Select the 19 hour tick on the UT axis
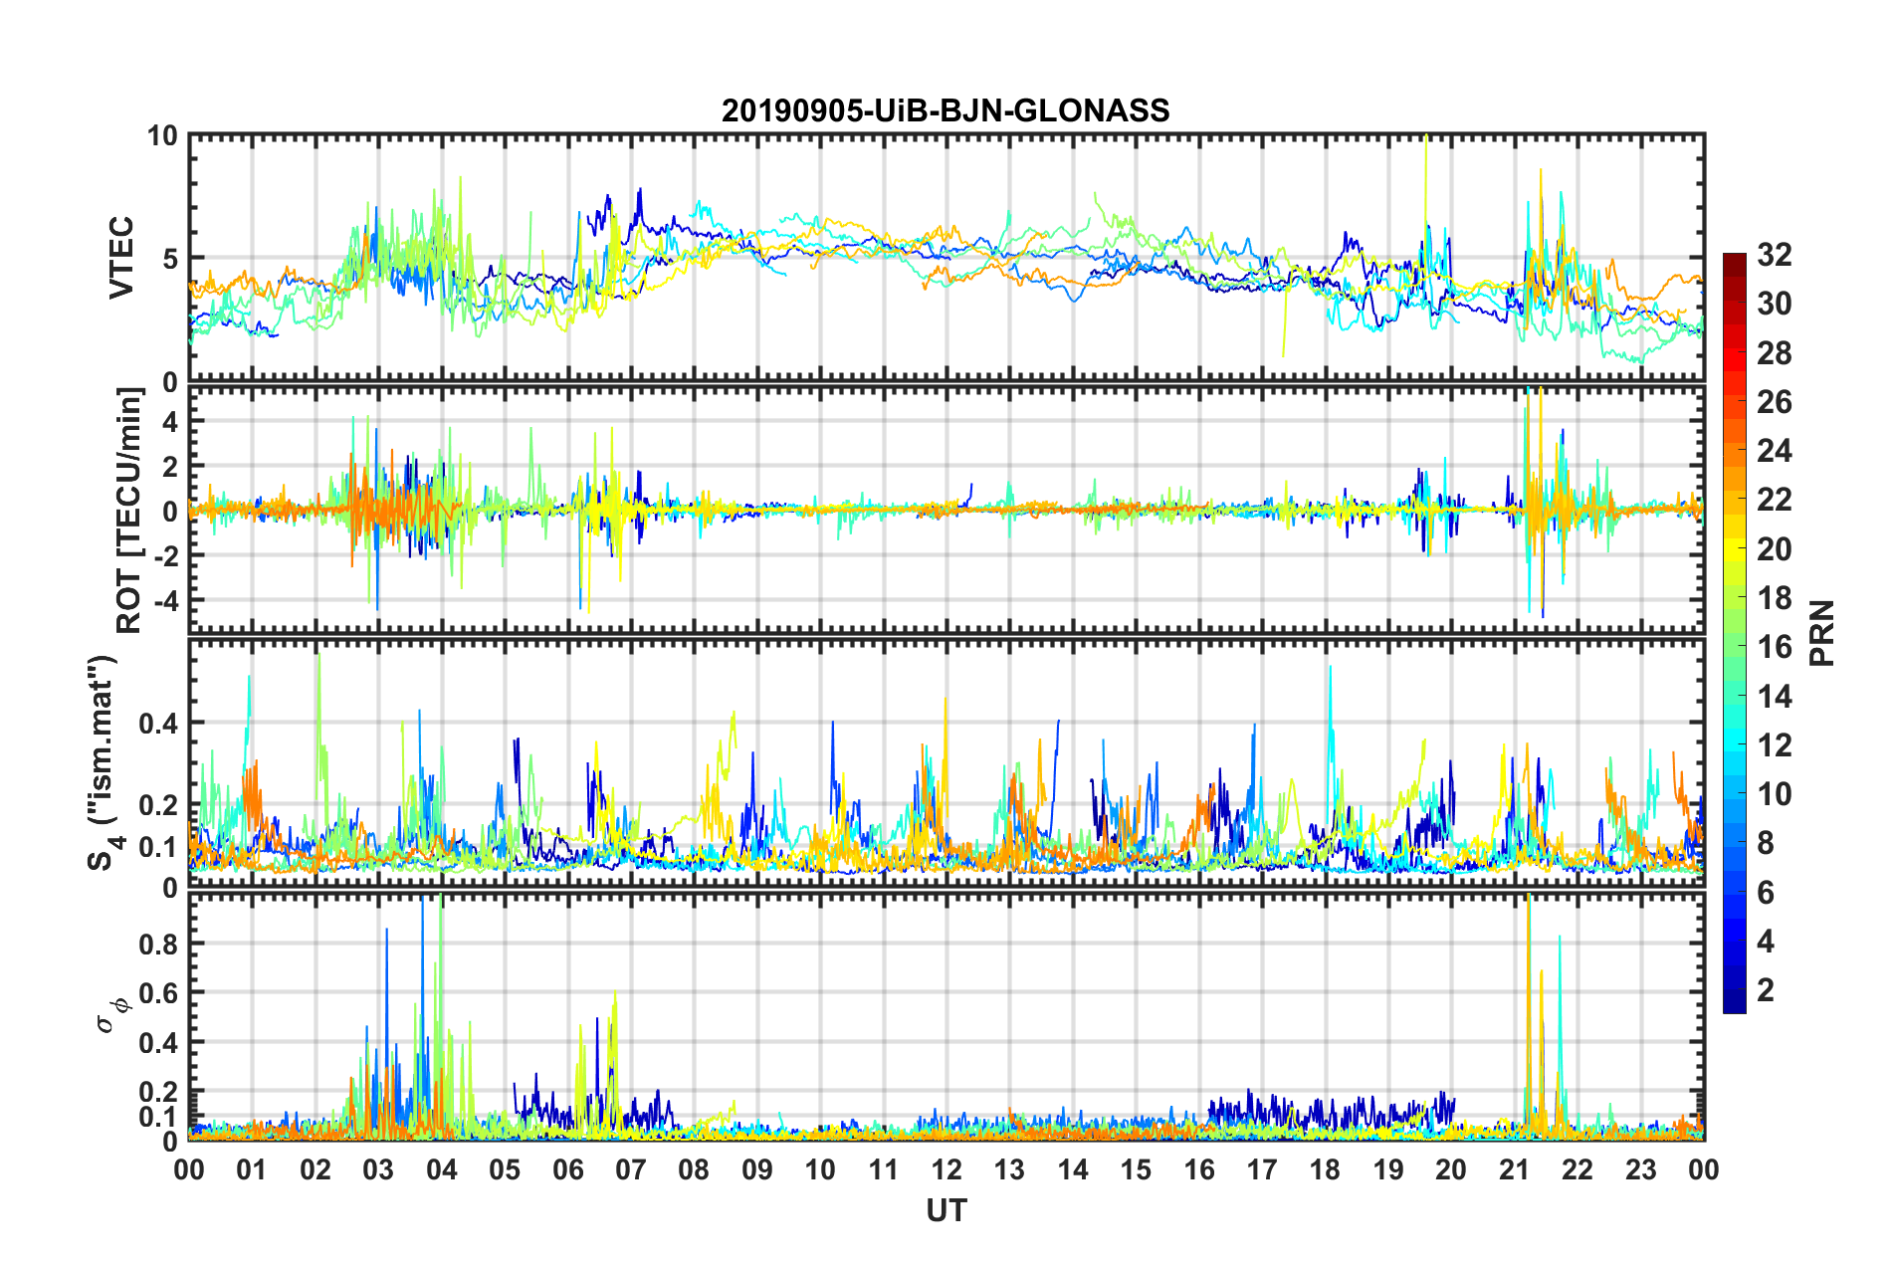 click(1388, 1169)
